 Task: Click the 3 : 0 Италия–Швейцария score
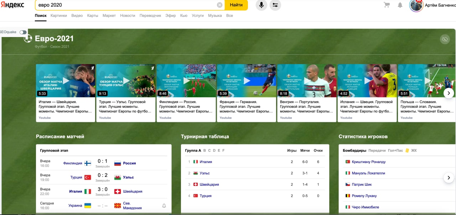click(103, 189)
